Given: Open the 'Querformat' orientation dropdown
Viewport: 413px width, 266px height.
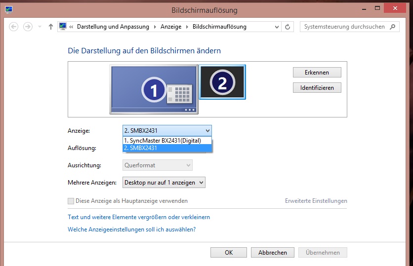Looking at the screenshot, I should [158, 165].
